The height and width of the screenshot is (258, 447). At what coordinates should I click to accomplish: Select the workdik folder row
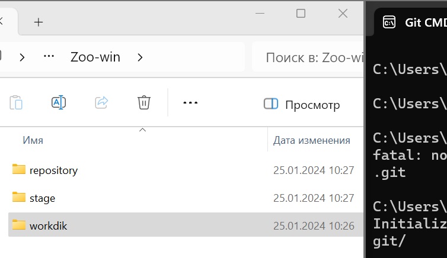pos(186,225)
